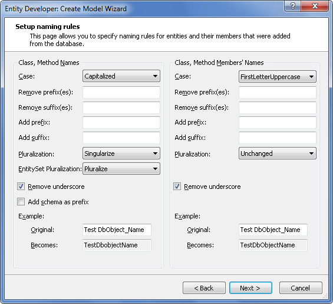Viewport: 333px width, 304px height.
Task: Click the EntitySet Pluralization label
Action: [50, 169]
